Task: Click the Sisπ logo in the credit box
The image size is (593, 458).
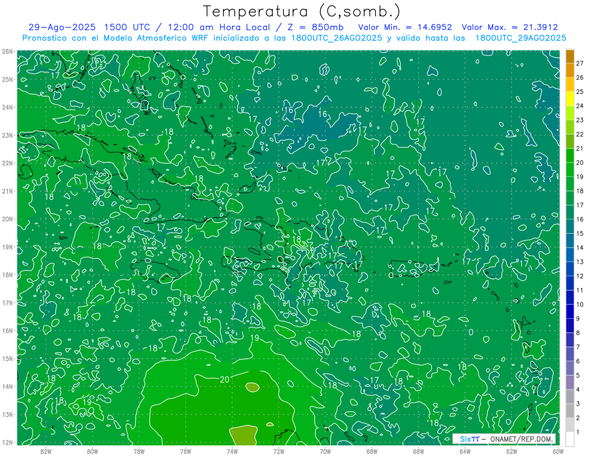Action: 469,439
